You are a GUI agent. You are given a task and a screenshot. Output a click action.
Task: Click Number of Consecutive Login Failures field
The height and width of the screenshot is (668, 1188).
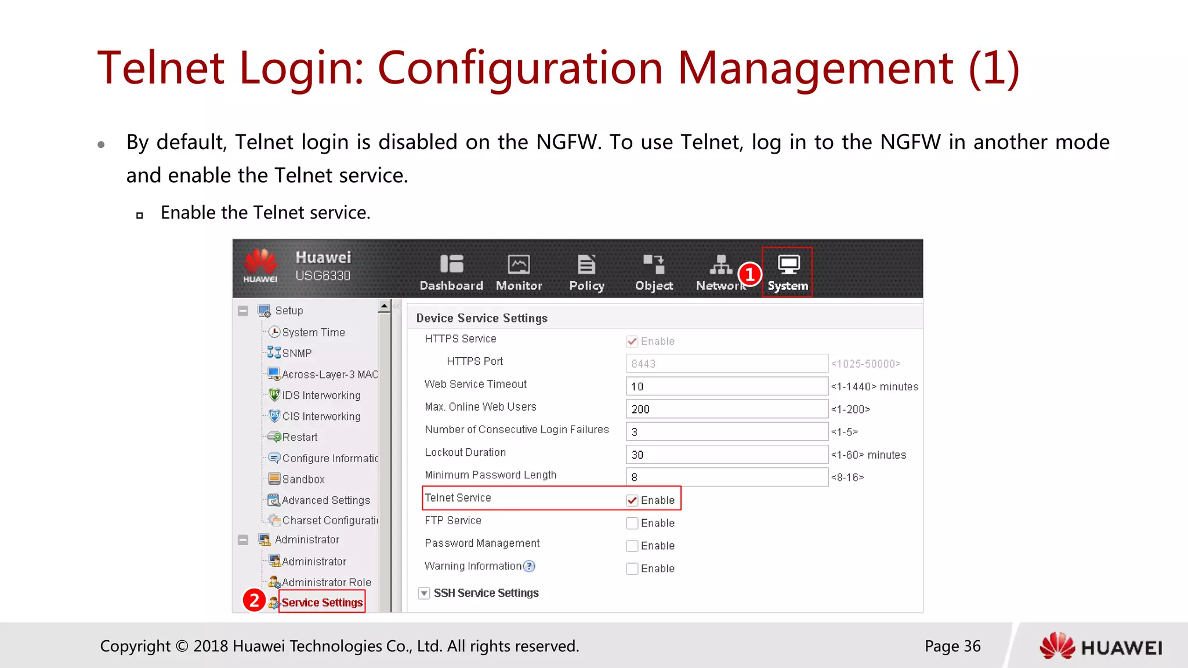tap(727, 431)
